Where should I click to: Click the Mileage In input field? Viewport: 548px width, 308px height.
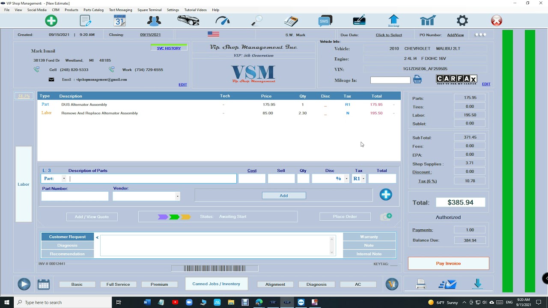click(x=390, y=80)
